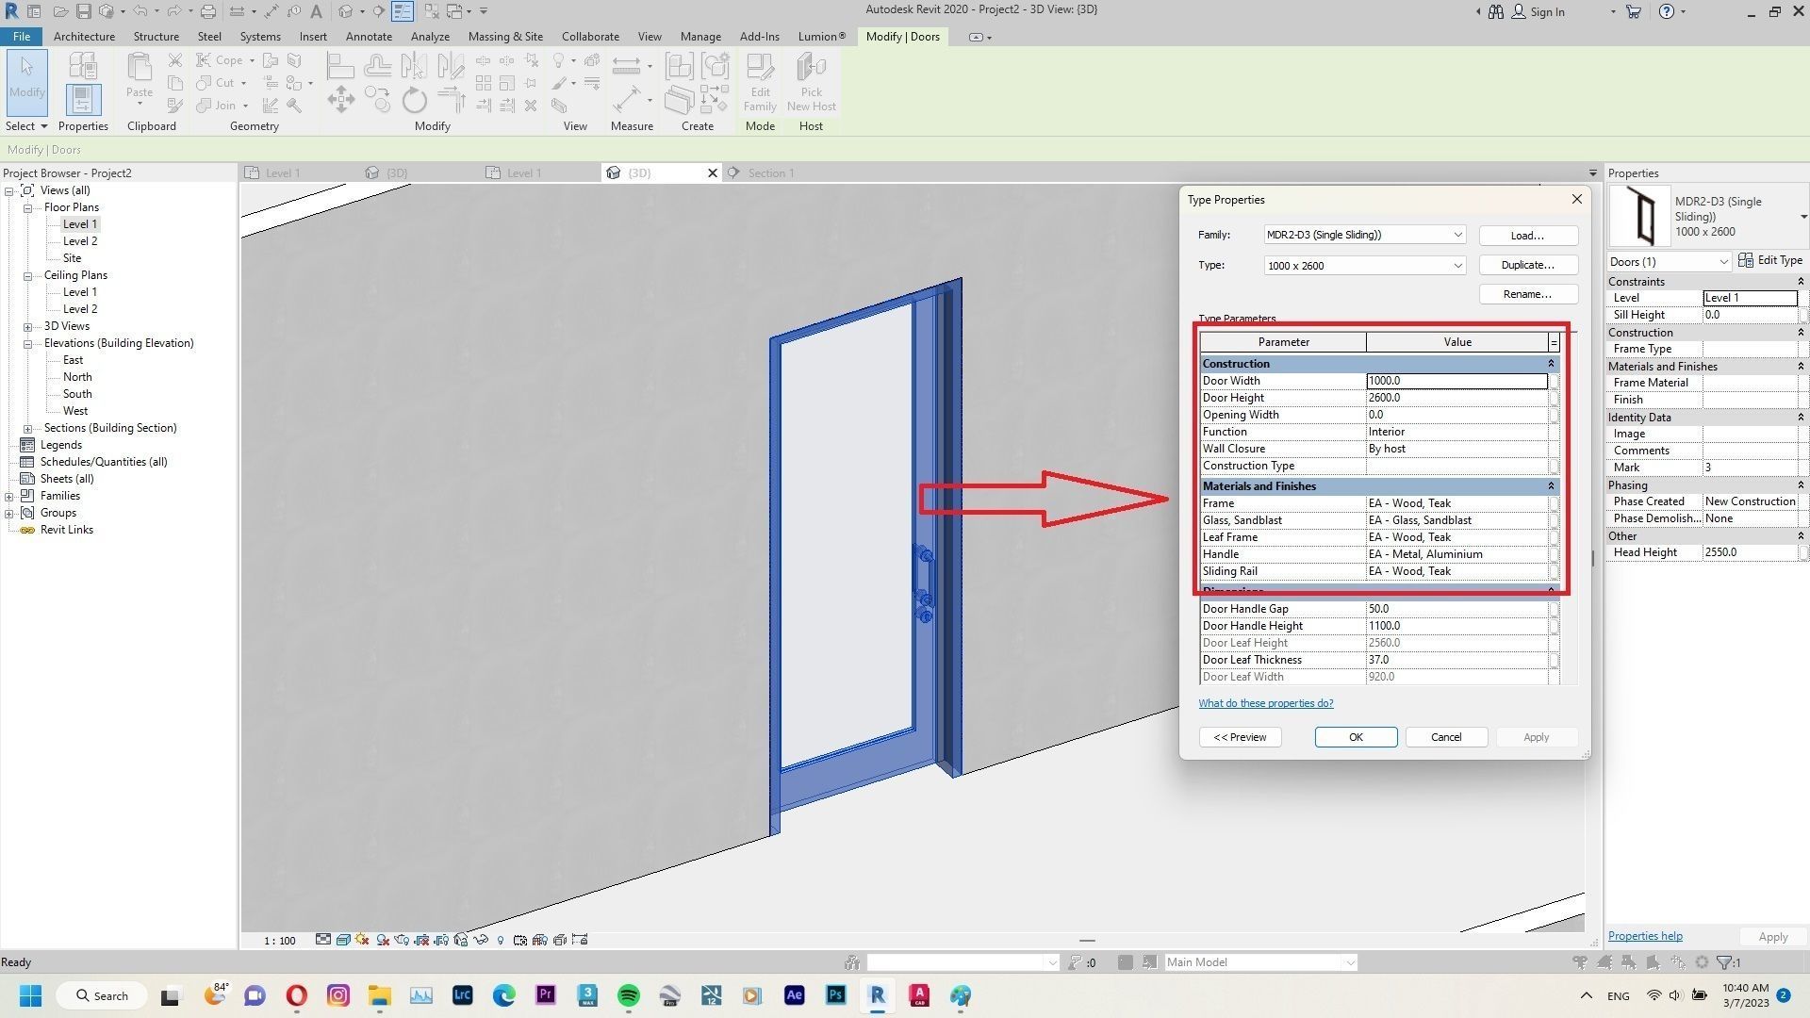The width and height of the screenshot is (1810, 1018).
Task: Select the Move tool in the Modify panel
Action: (341, 101)
